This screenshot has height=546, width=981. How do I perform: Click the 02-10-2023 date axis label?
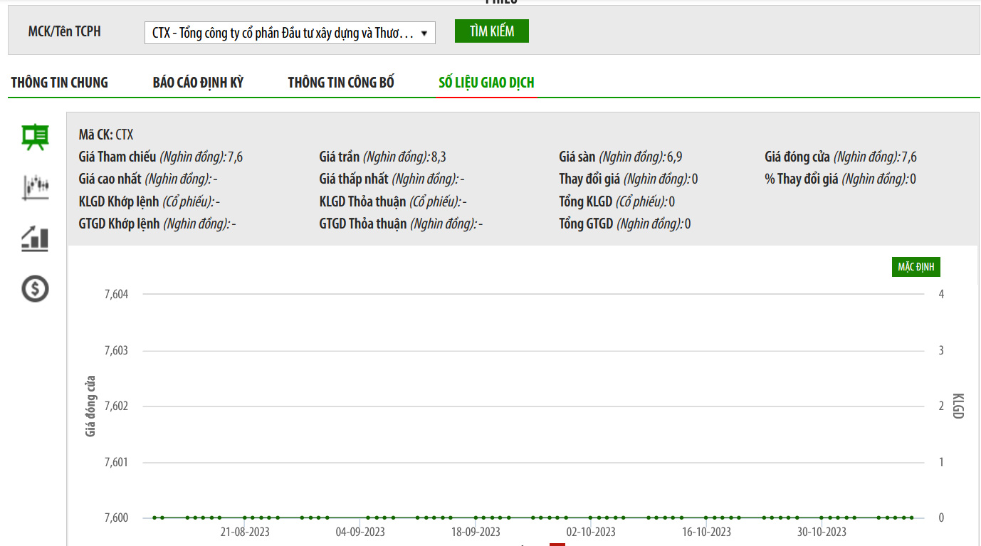pos(591,532)
